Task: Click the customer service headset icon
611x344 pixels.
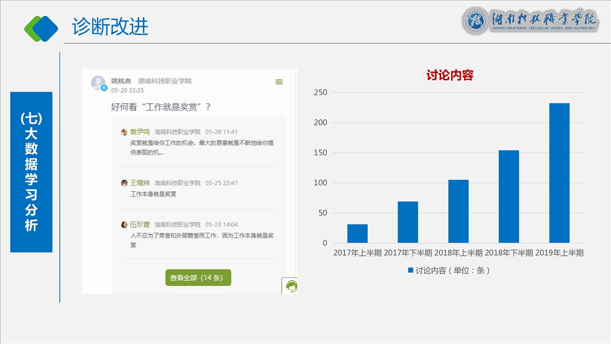Action: point(291,286)
